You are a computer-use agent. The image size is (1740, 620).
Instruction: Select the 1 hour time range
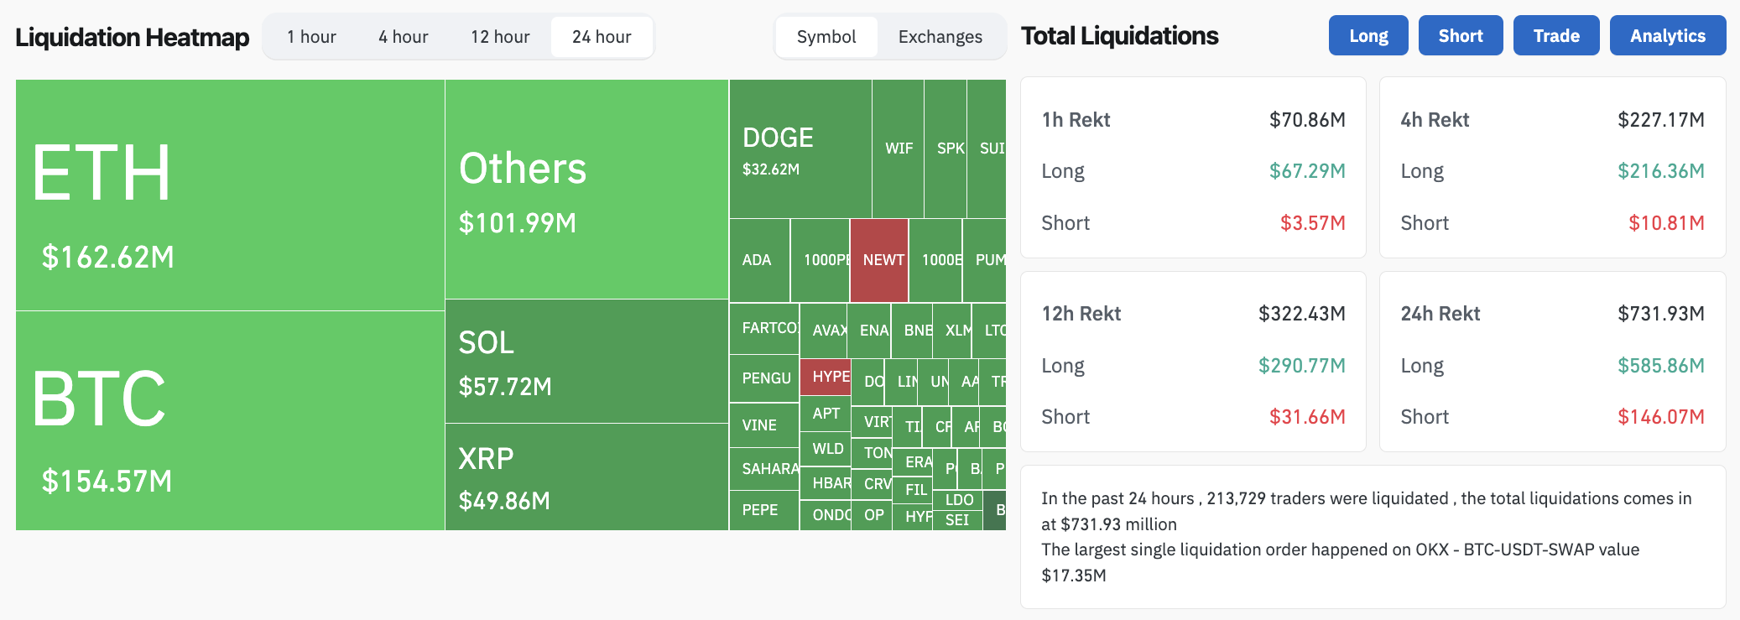click(x=311, y=36)
